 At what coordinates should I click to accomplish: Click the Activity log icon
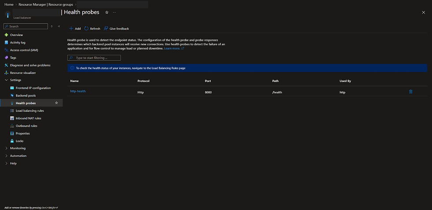(6, 42)
